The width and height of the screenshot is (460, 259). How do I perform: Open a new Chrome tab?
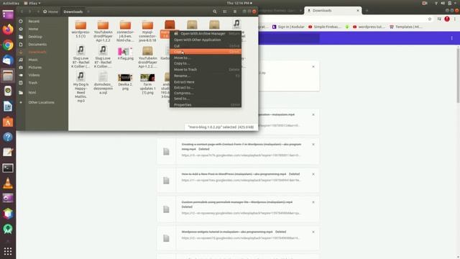[x=367, y=11]
